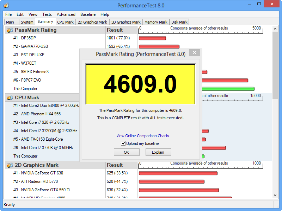Screen dimensions: 282x211
Task: Select the ATI Radeon HD 5770 row
Action: [x=36, y=181]
